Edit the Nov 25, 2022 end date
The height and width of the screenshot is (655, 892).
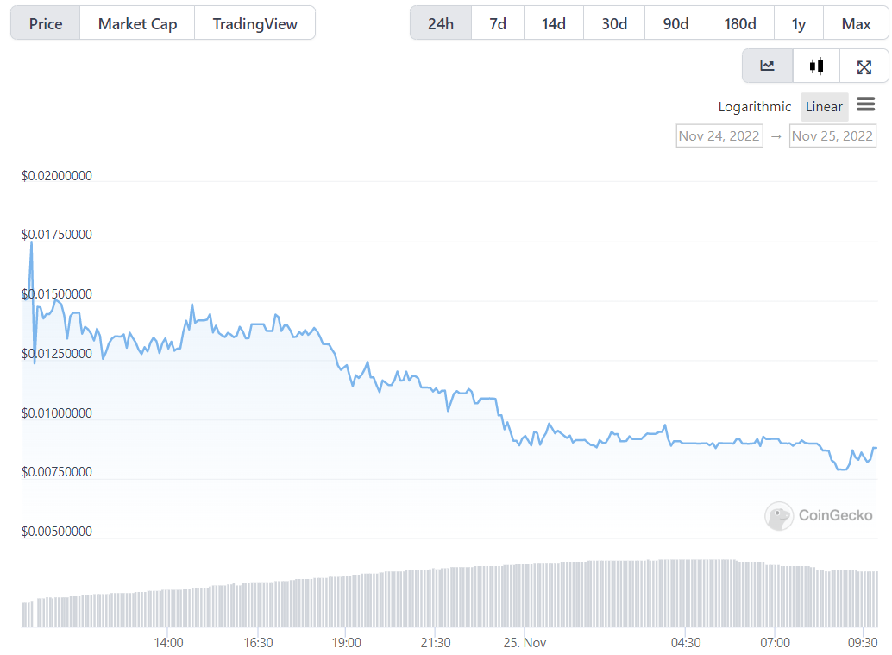[832, 136]
